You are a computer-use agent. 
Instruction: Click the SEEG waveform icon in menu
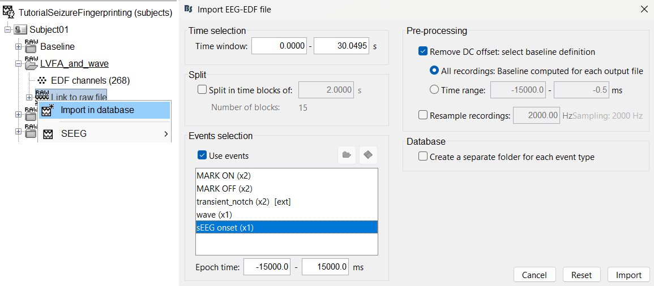tap(49, 134)
